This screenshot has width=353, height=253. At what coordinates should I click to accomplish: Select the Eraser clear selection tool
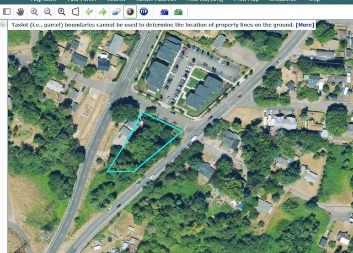click(x=116, y=12)
